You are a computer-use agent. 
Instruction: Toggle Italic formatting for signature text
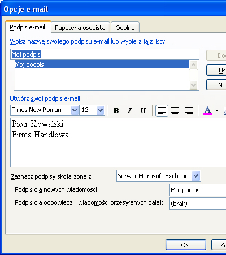point(129,110)
